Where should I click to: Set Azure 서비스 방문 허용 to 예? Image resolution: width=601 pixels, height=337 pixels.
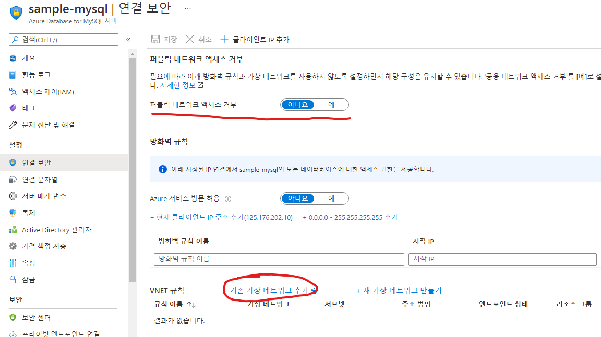click(x=331, y=198)
